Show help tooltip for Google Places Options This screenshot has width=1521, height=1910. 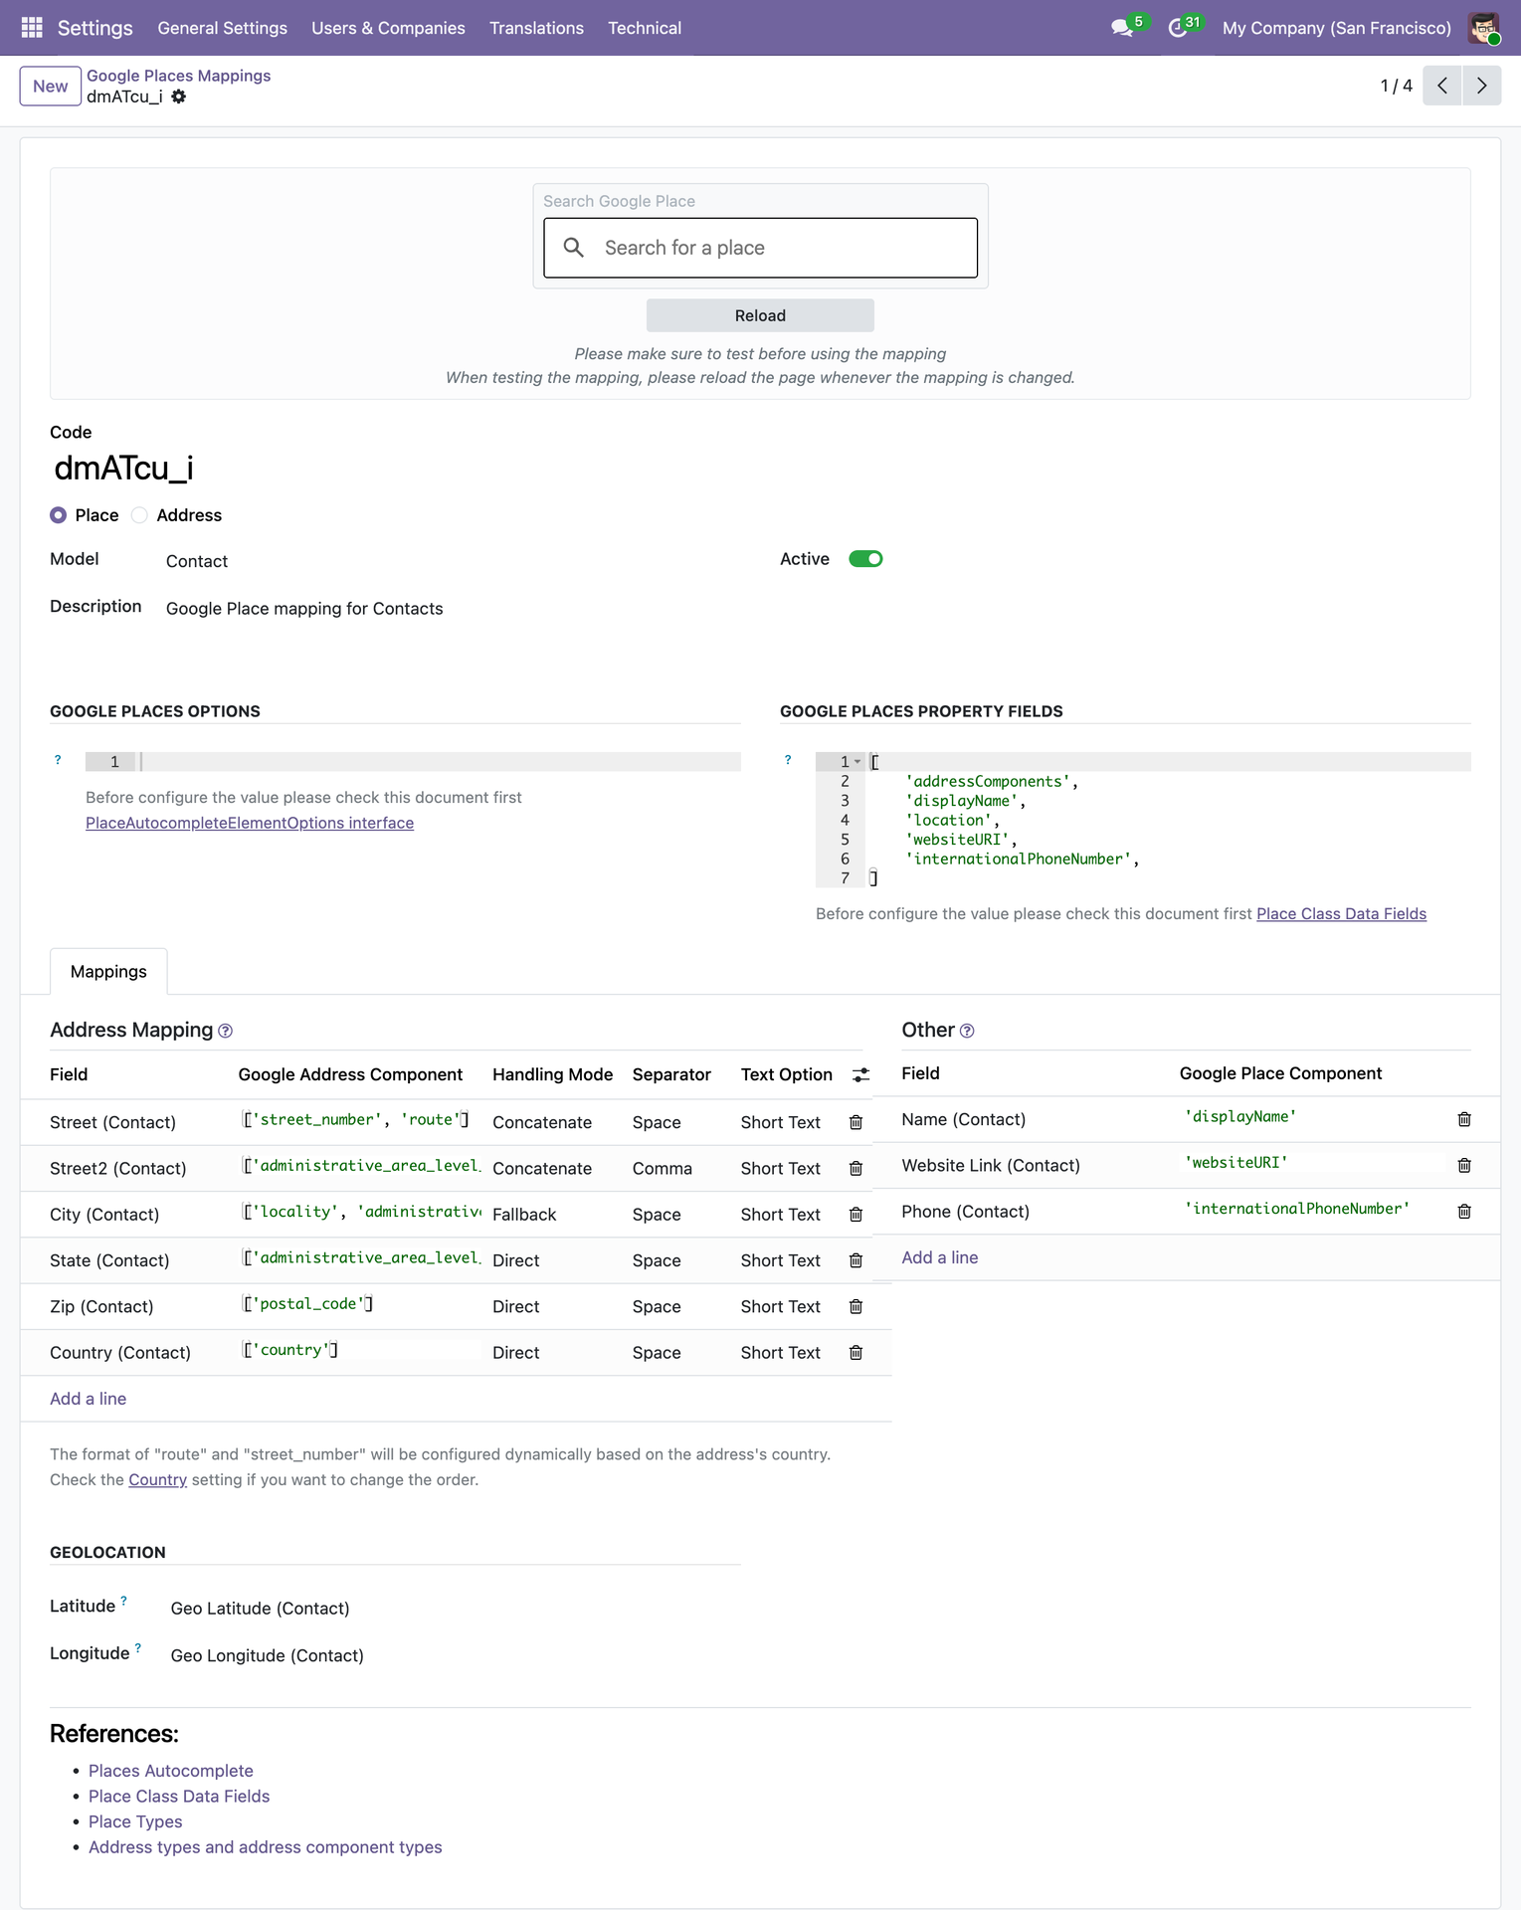point(58,760)
